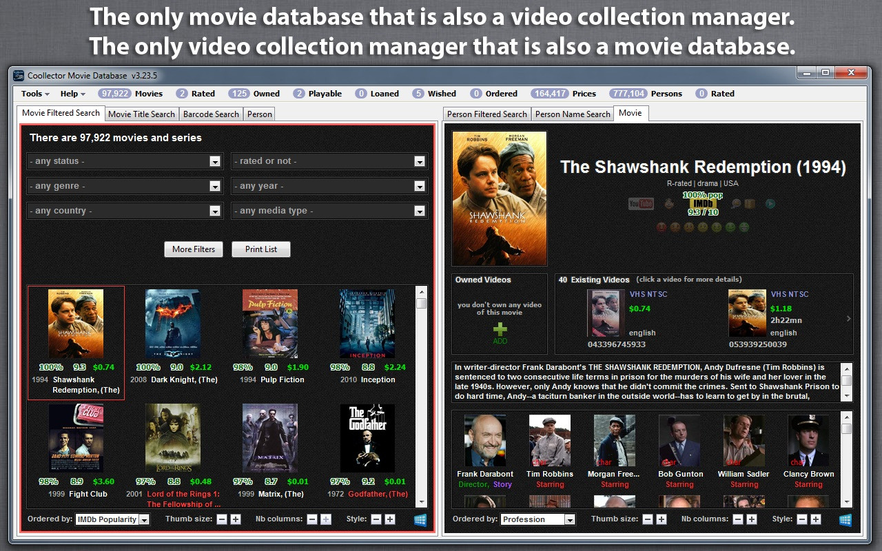The width and height of the screenshot is (882, 551).
Task: Decrease thumb size in cast panel
Action: click(648, 519)
